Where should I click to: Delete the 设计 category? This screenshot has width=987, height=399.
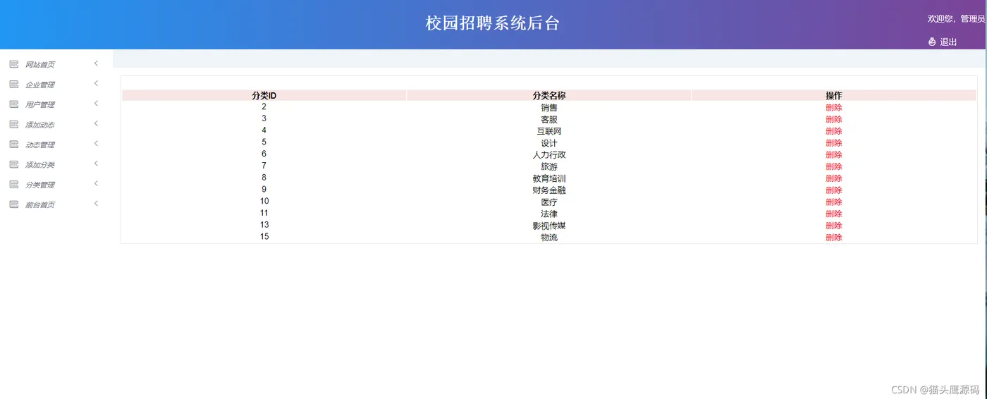pyautogui.click(x=834, y=143)
